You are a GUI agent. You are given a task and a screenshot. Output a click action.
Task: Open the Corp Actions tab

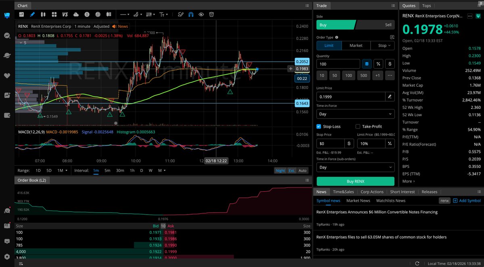pos(372,192)
